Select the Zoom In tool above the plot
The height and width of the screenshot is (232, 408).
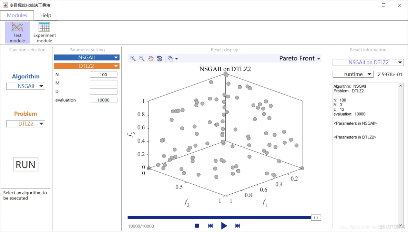coord(133,59)
